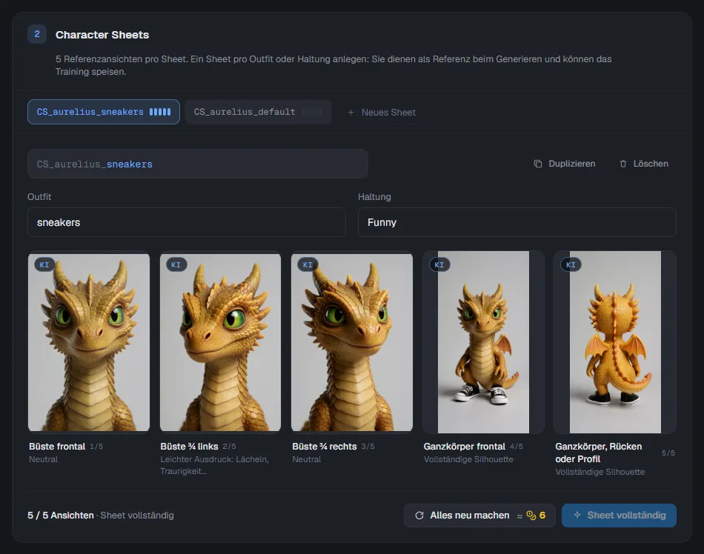Click the KI badge on Büste ¾ rechts

[308, 264]
